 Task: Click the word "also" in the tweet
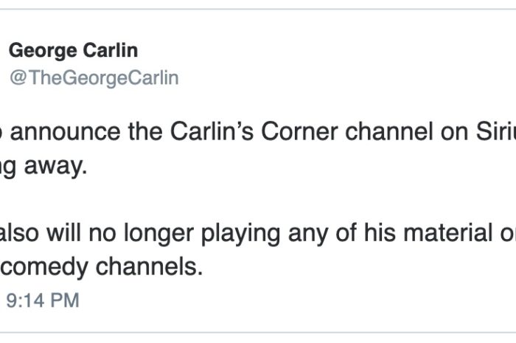(x=19, y=232)
